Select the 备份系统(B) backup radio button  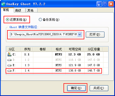[40, 20]
